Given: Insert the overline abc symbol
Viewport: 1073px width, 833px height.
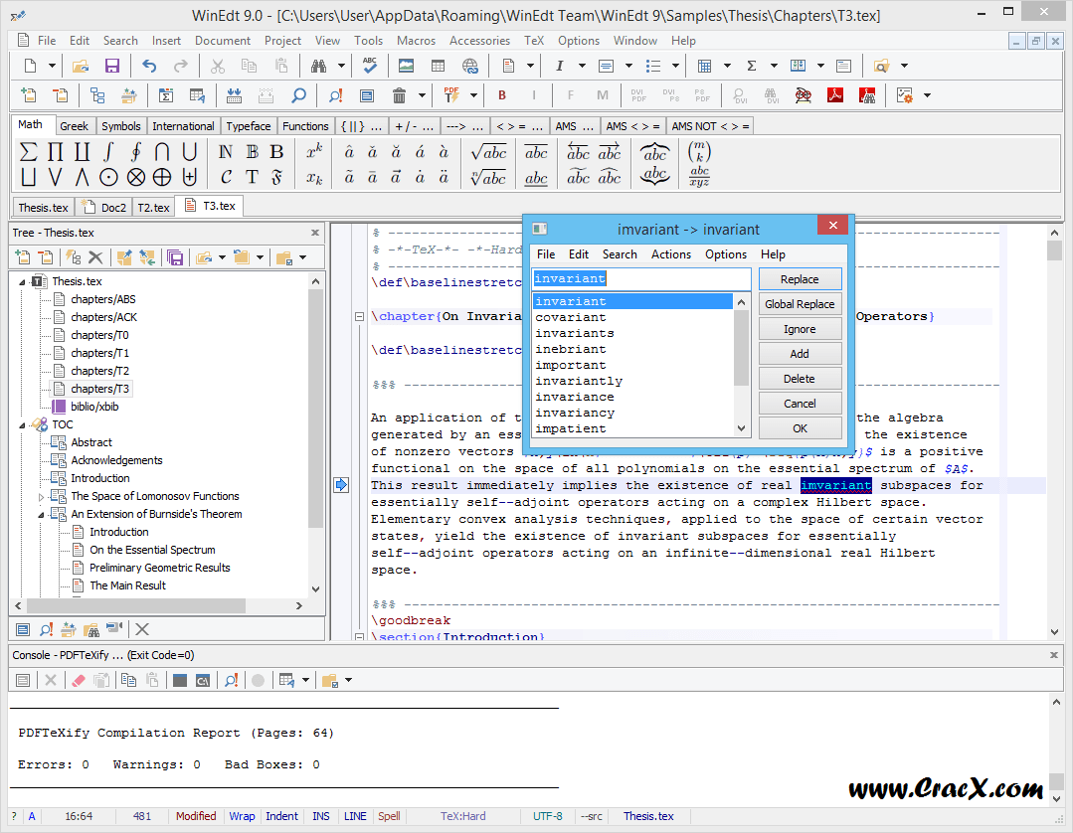Looking at the screenshot, I should coord(537,152).
